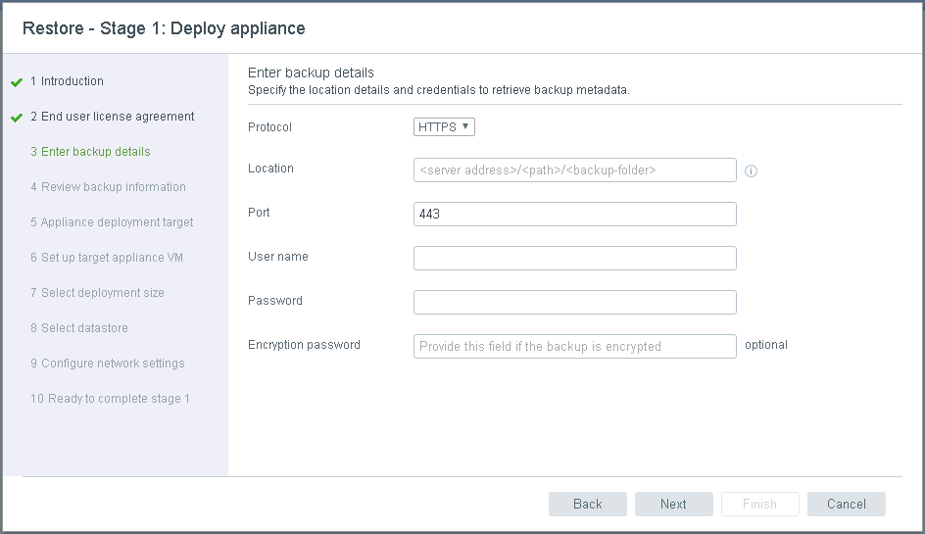Select step 6 Set up target appliance VM

pyautogui.click(x=107, y=258)
